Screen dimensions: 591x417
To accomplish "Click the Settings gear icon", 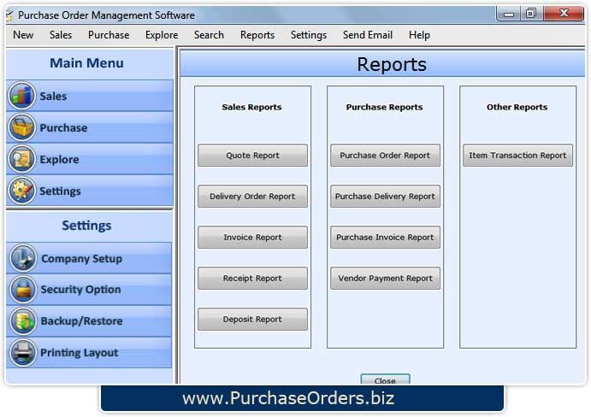I will pyautogui.click(x=22, y=191).
